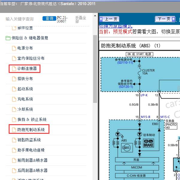This screenshot has height=180, width=180.
Task: Go to next page with 下一页
Action: [x=165, y=19]
